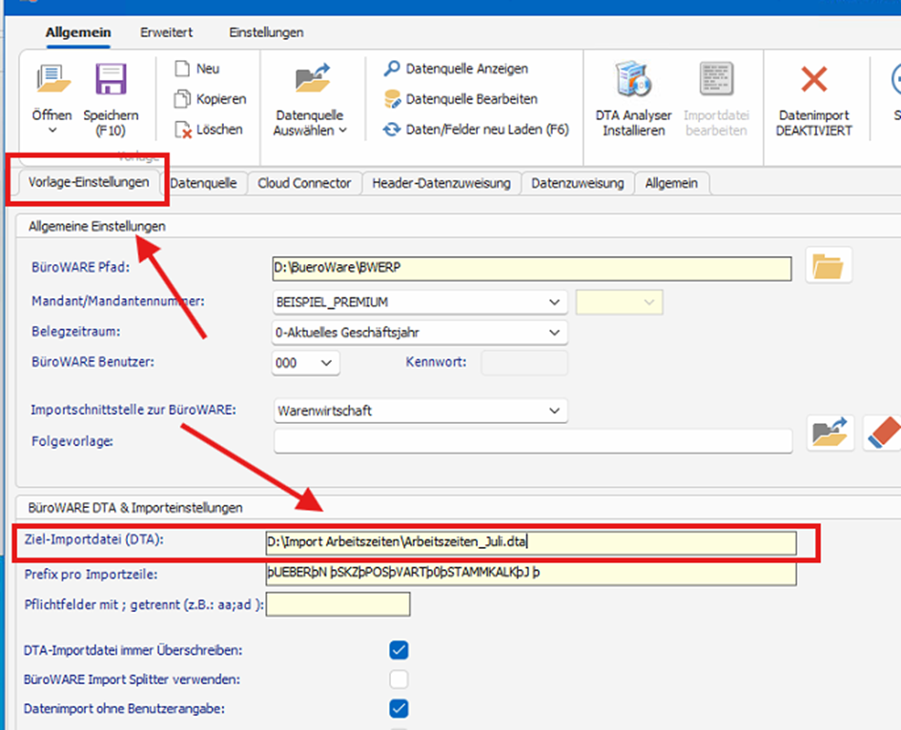901x730 pixels.
Task: Browse for the BüroWARE Pfad folder
Action: [x=828, y=267]
